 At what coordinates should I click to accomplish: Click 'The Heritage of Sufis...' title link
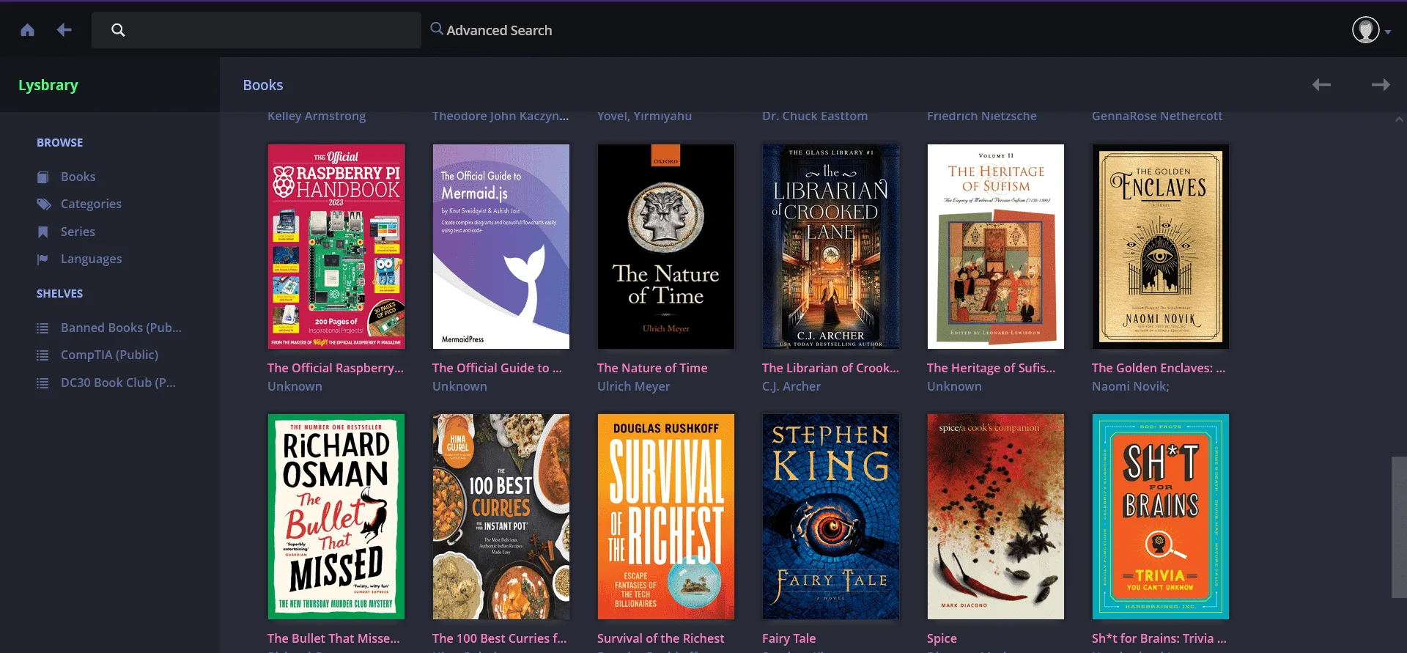pyautogui.click(x=991, y=368)
